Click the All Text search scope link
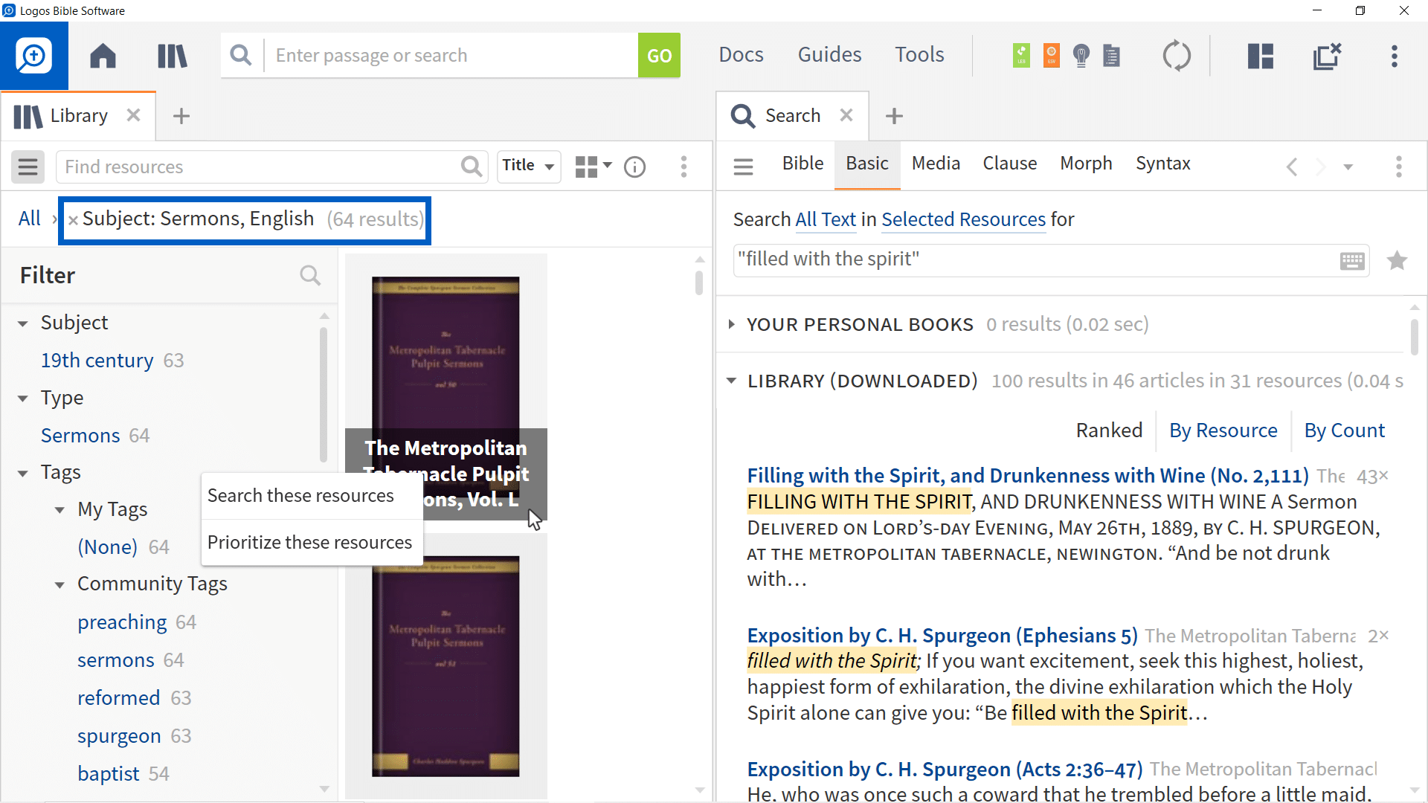This screenshot has height=803, width=1428. pyautogui.click(x=826, y=220)
